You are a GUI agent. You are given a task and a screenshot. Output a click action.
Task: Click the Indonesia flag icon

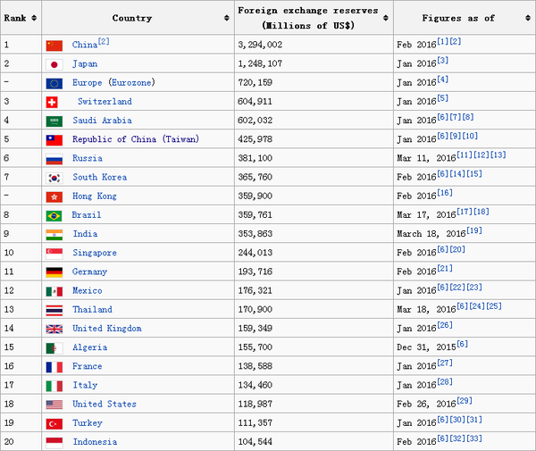point(54,442)
